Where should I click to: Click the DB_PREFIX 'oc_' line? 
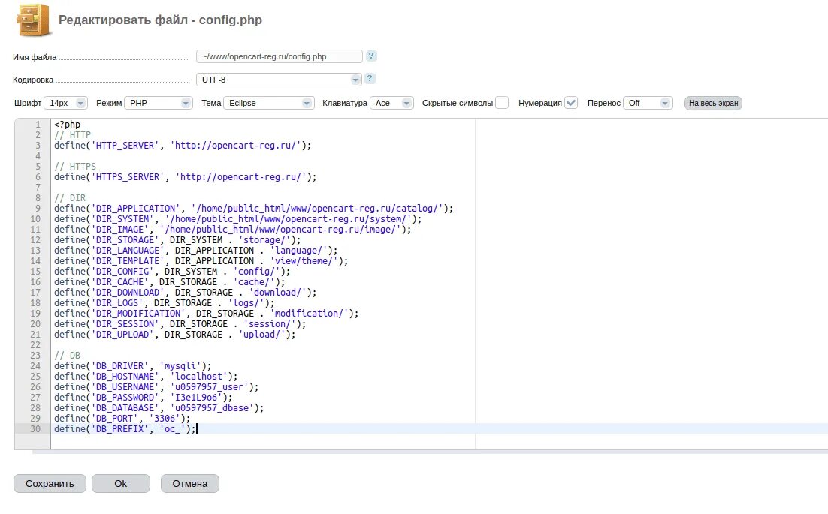point(125,429)
